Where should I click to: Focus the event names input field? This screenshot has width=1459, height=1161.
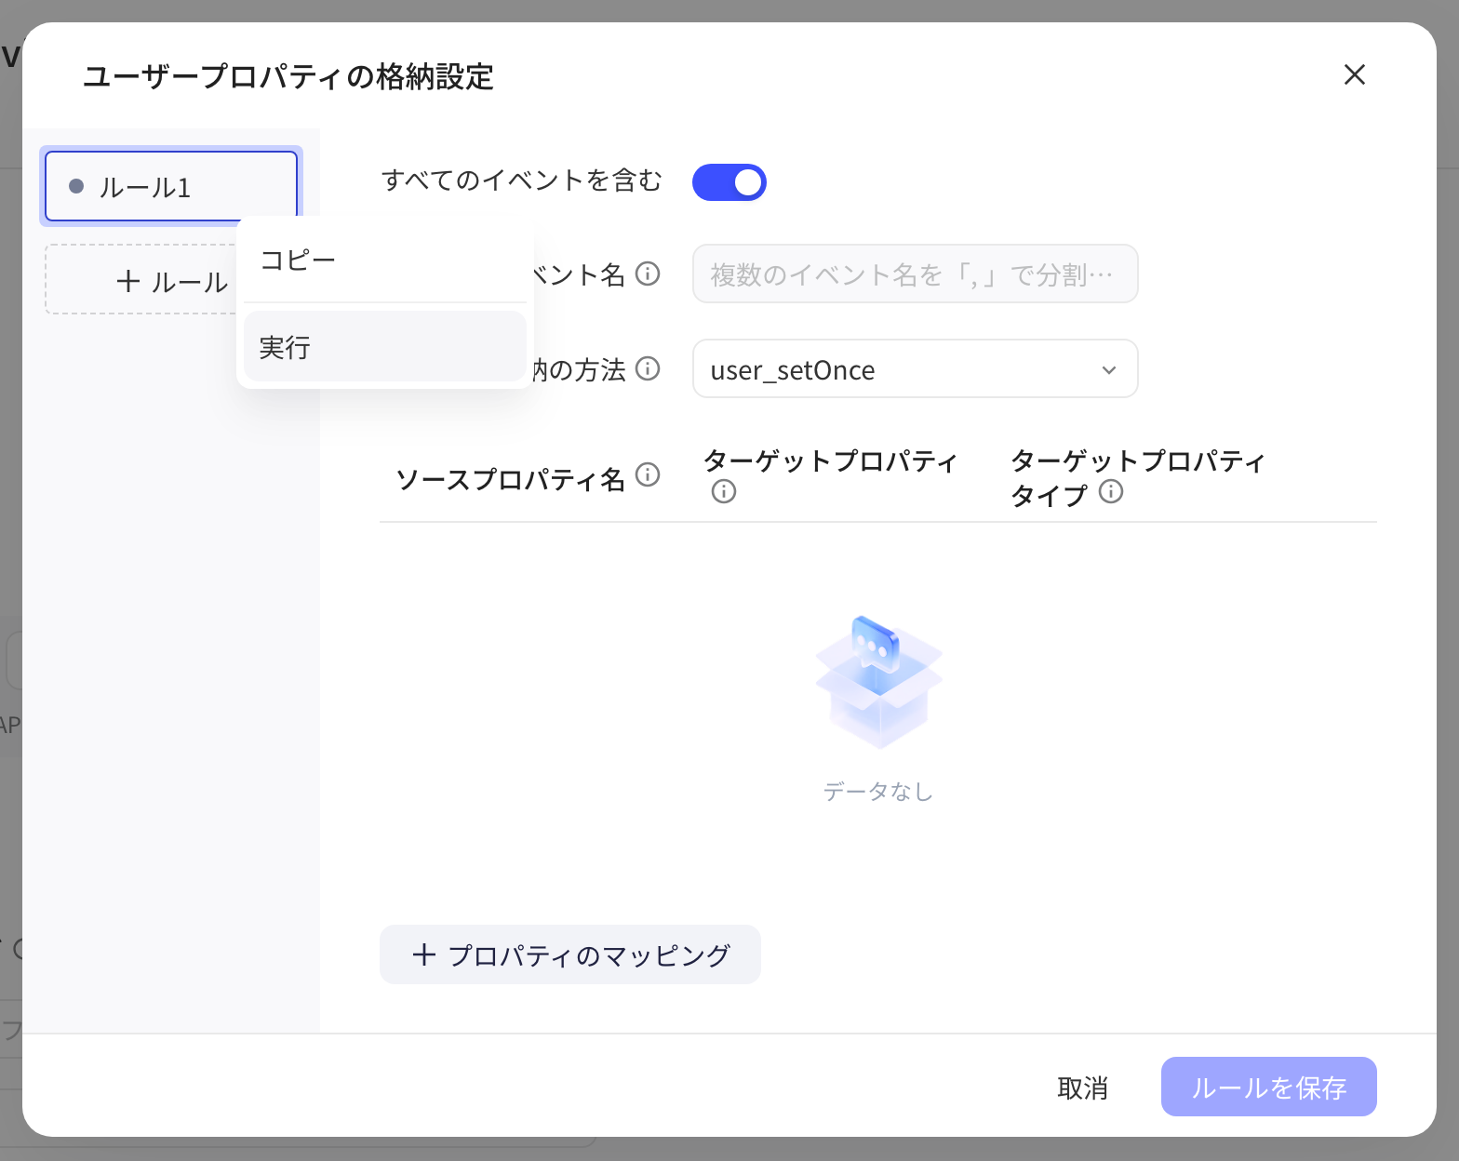(x=916, y=274)
